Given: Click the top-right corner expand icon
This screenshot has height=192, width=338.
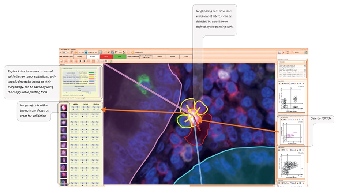Looking at the screenshot, I should click(306, 52).
